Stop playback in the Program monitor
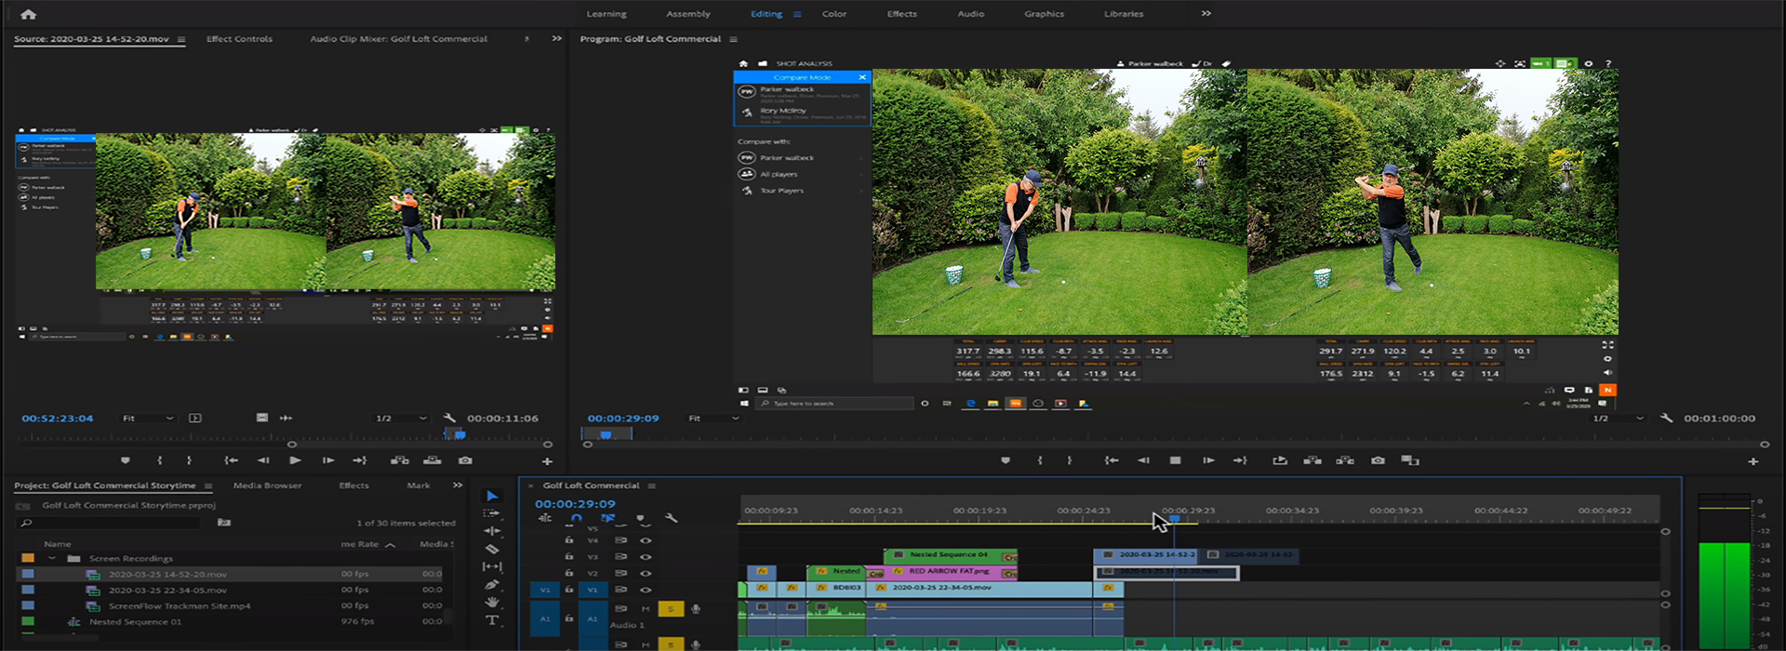Image resolution: width=1786 pixels, height=651 pixels. [1175, 460]
